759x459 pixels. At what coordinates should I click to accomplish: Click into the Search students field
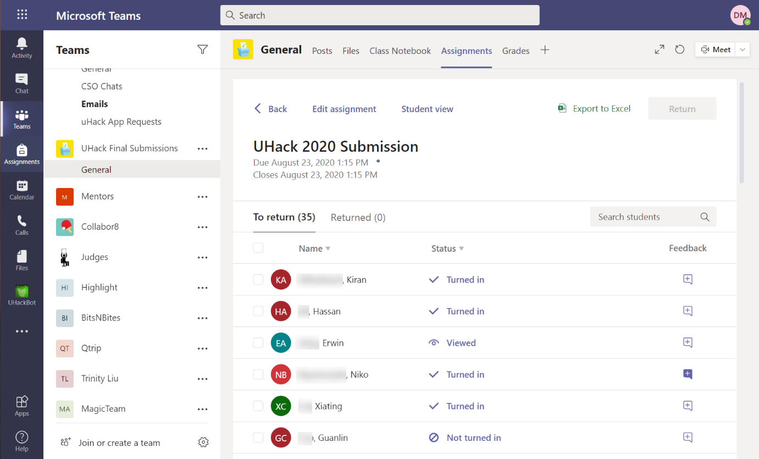point(646,217)
